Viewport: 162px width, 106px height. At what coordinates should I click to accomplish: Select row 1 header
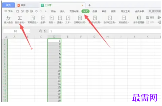[x=5, y=40]
